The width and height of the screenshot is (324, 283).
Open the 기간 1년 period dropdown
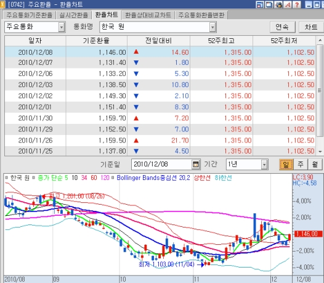click(264, 165)
